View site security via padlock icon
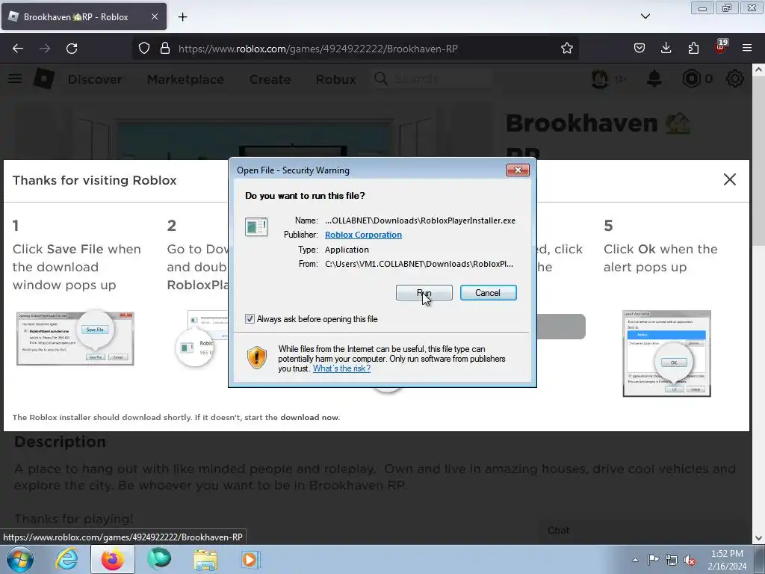 pyautogui.click(x=165, y=49)
